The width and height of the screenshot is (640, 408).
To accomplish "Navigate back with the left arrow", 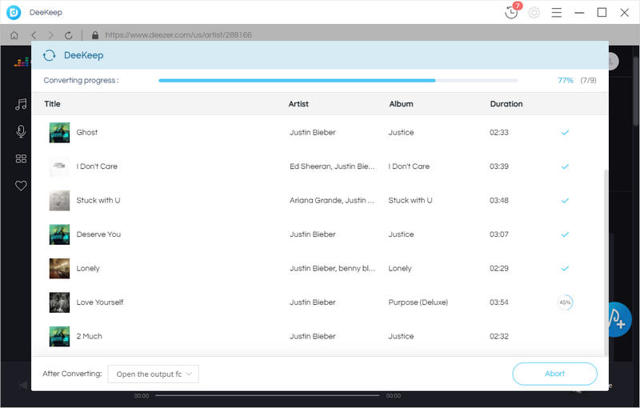I will click(x=34, y=35).
